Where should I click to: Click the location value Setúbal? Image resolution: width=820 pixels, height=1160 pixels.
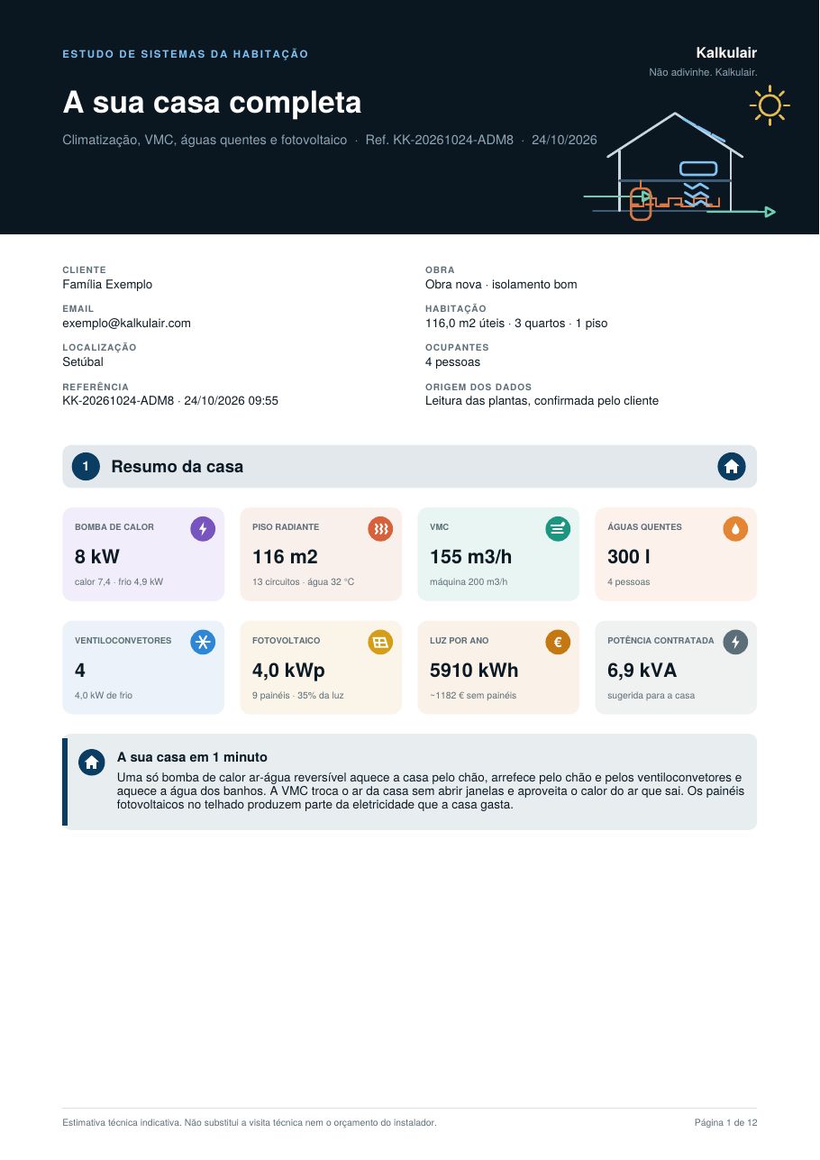[x=83, y=361]
